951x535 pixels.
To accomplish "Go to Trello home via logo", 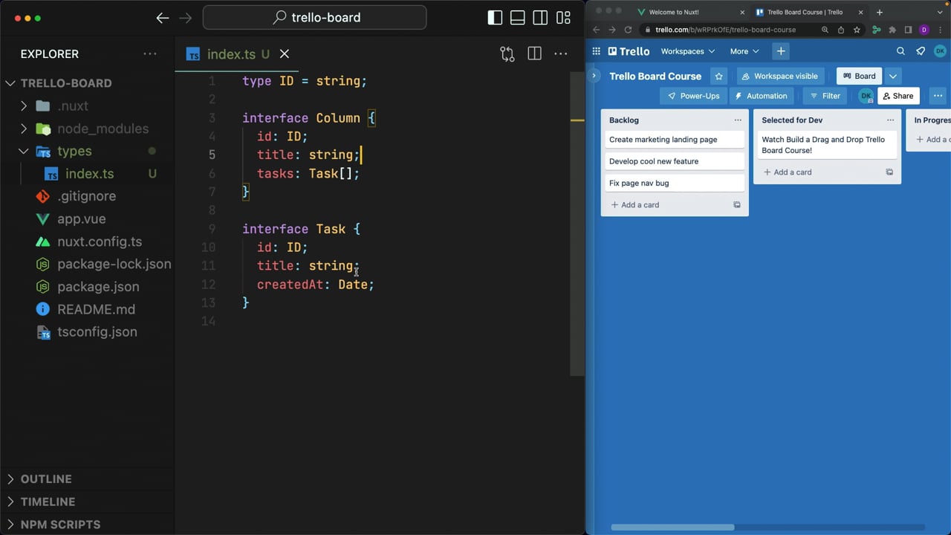I will pos(629,51).
